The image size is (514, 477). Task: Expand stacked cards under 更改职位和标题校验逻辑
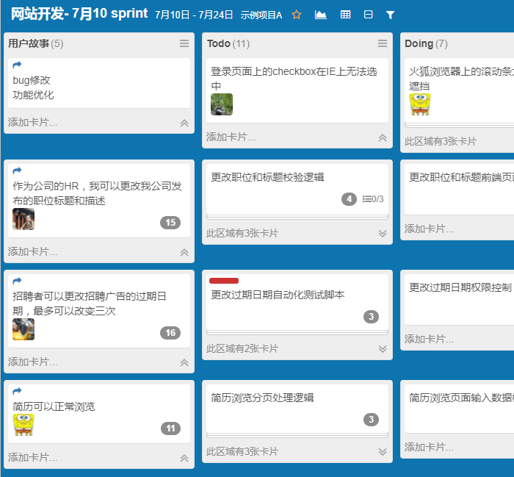[382, 234]
